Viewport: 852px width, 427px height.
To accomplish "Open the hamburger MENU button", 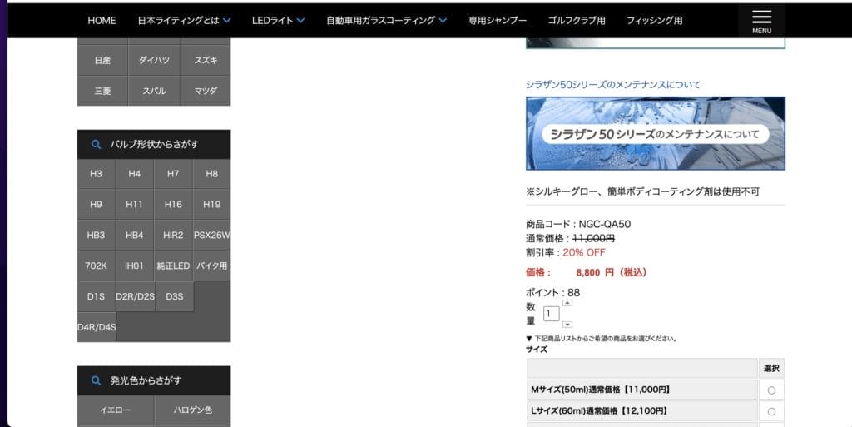I will (761, 22).
